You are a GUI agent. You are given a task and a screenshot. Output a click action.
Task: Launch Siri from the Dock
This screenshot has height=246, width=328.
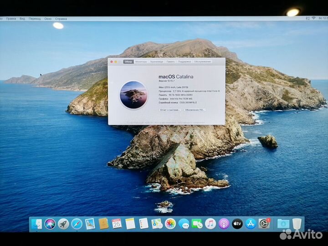[x=50, y=224]
